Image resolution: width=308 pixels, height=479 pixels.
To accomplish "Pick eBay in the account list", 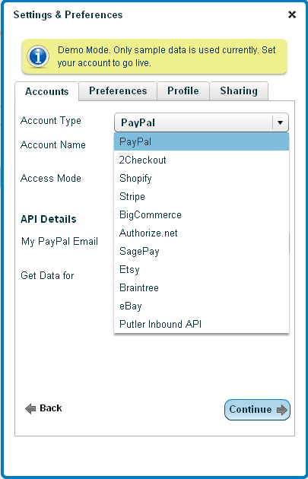I will pyautogui.click(x=202, y=306).
